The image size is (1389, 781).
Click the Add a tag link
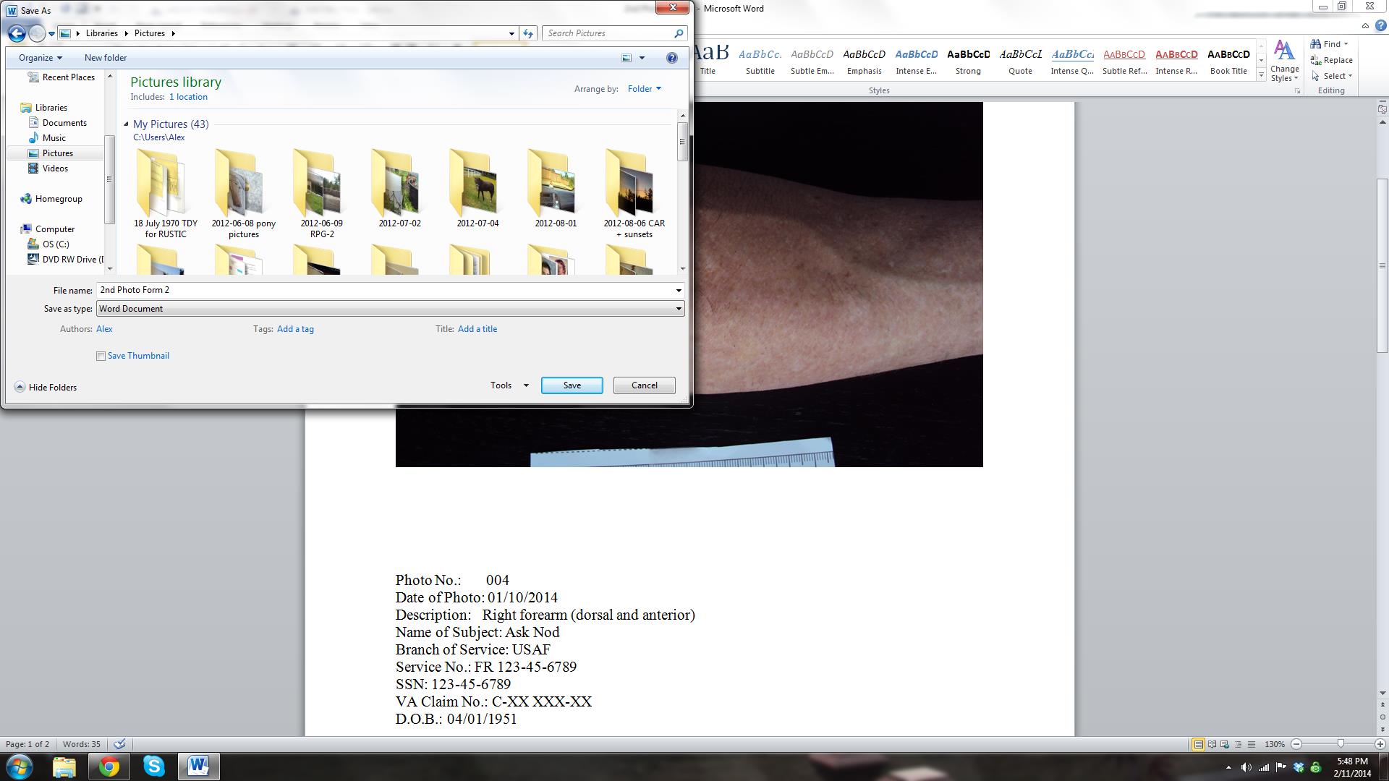[295, 329]
